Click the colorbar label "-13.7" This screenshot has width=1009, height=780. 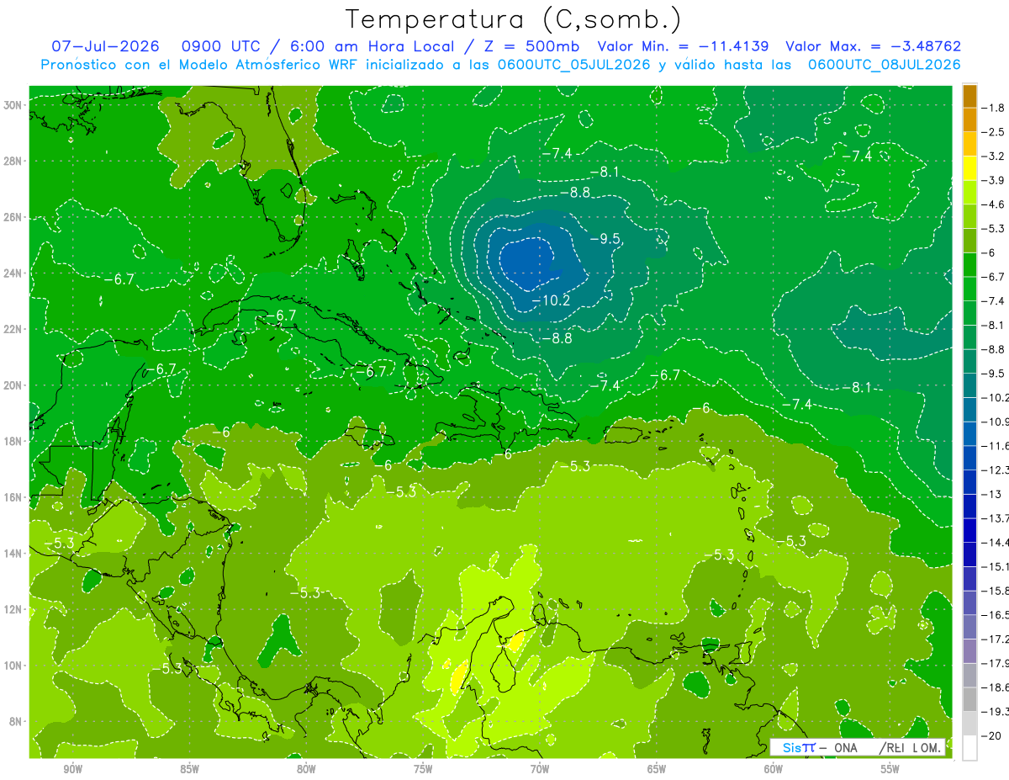(x=996, y=518)
